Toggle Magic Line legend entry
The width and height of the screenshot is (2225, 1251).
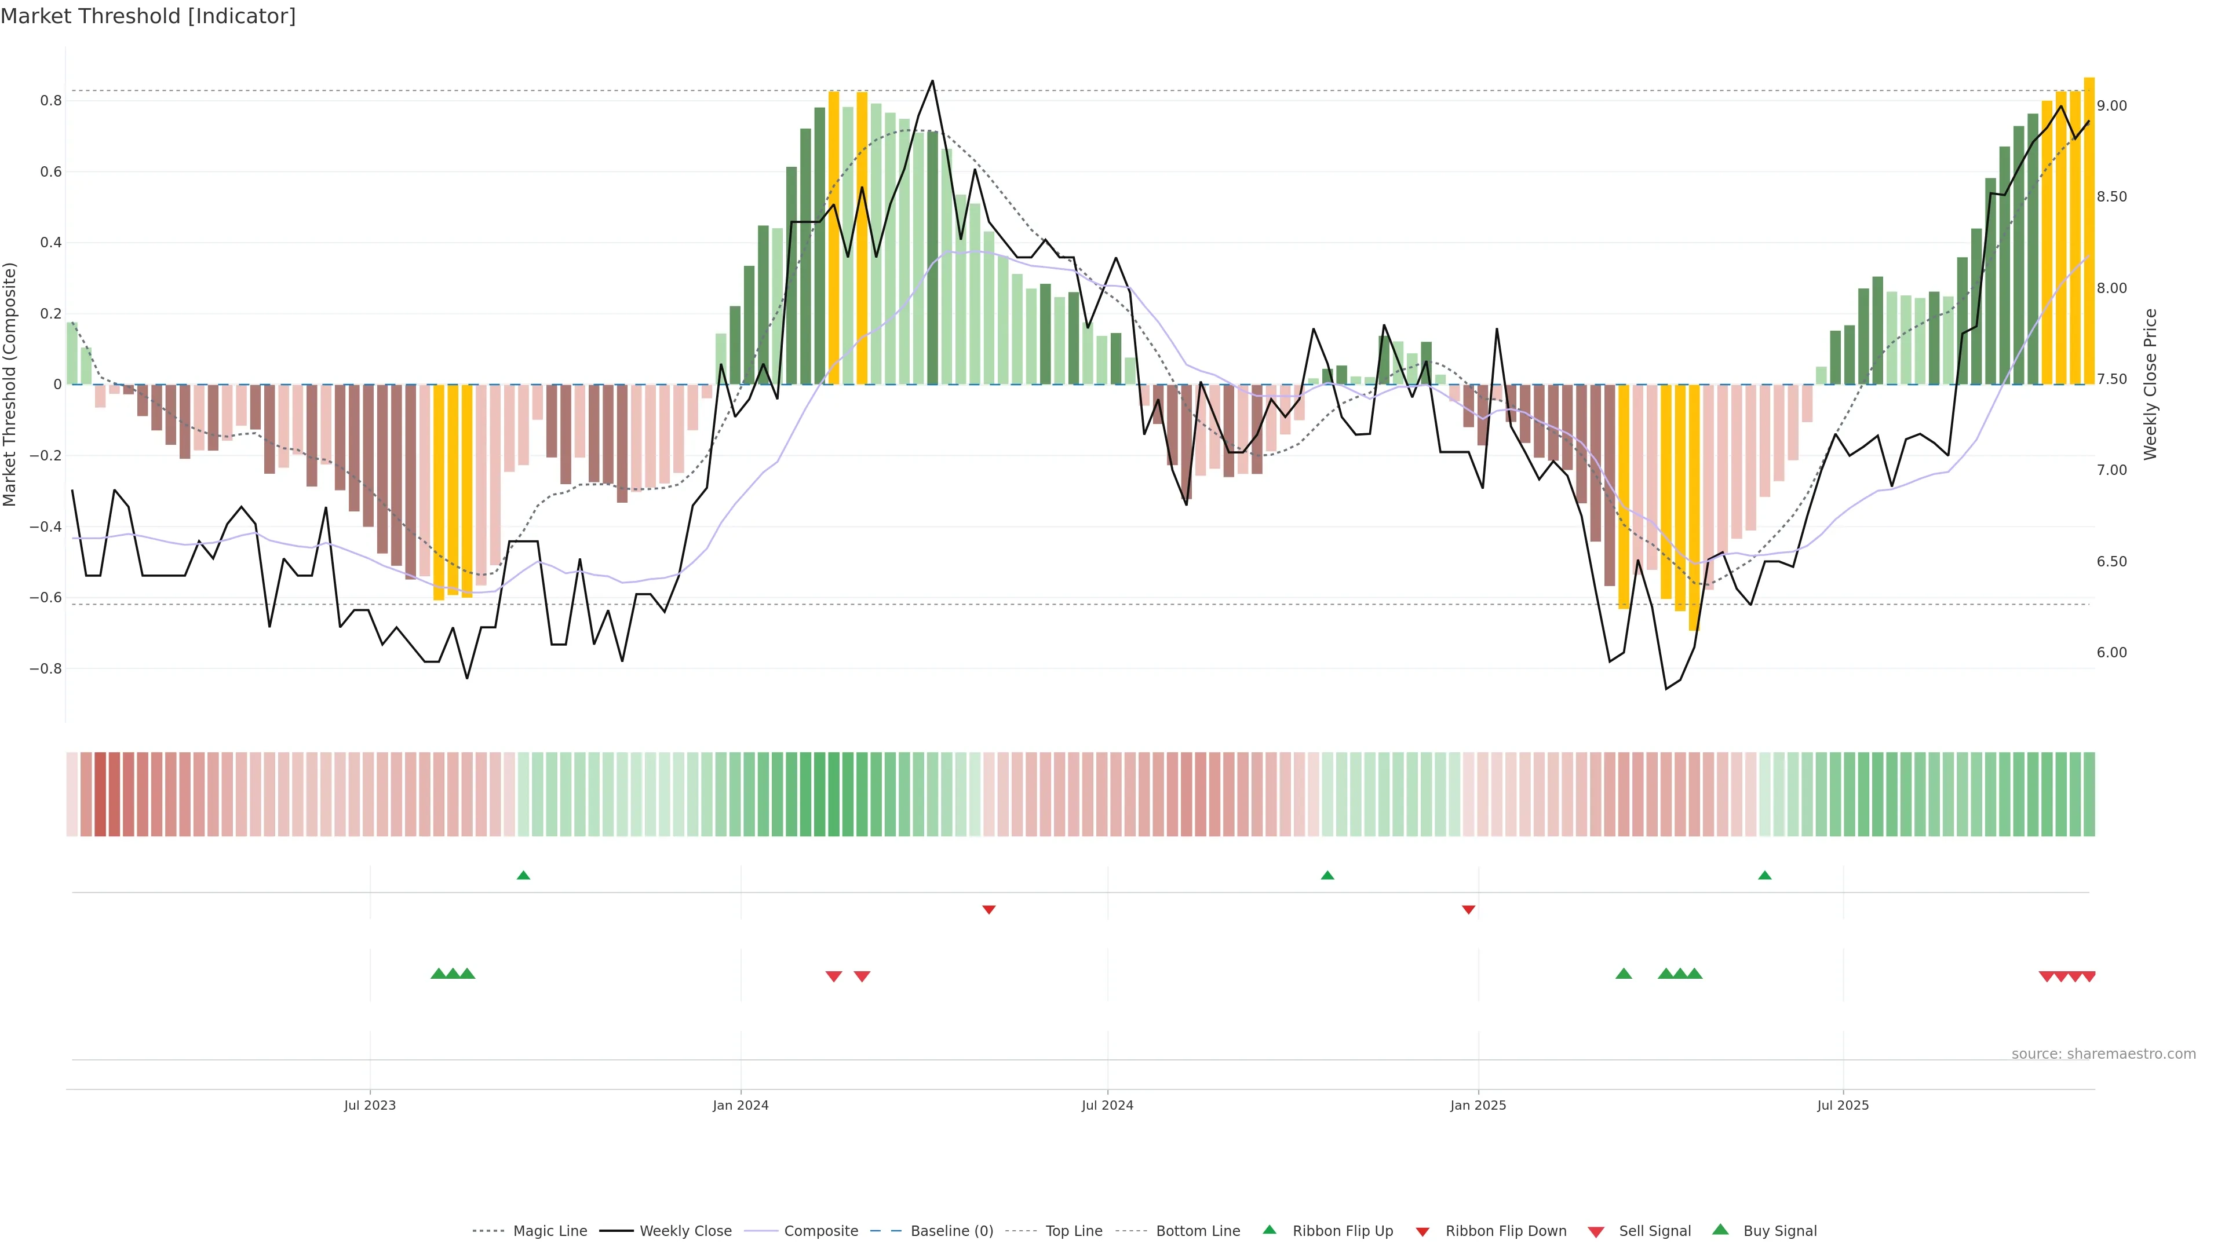point(549,1231)
